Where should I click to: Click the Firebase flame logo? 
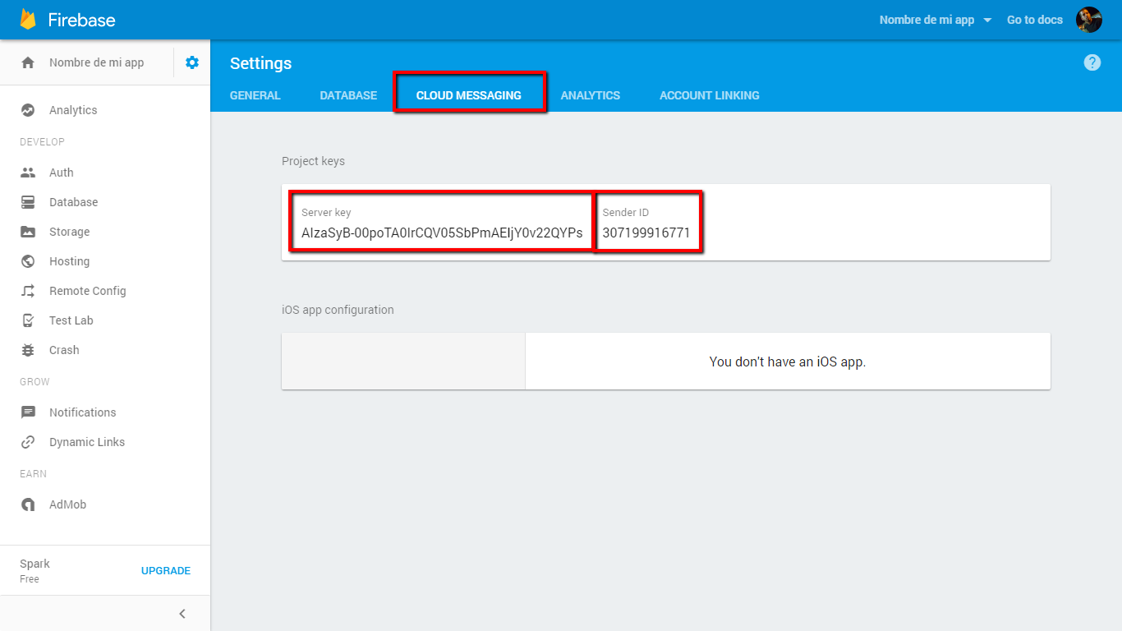coord(28,20)
